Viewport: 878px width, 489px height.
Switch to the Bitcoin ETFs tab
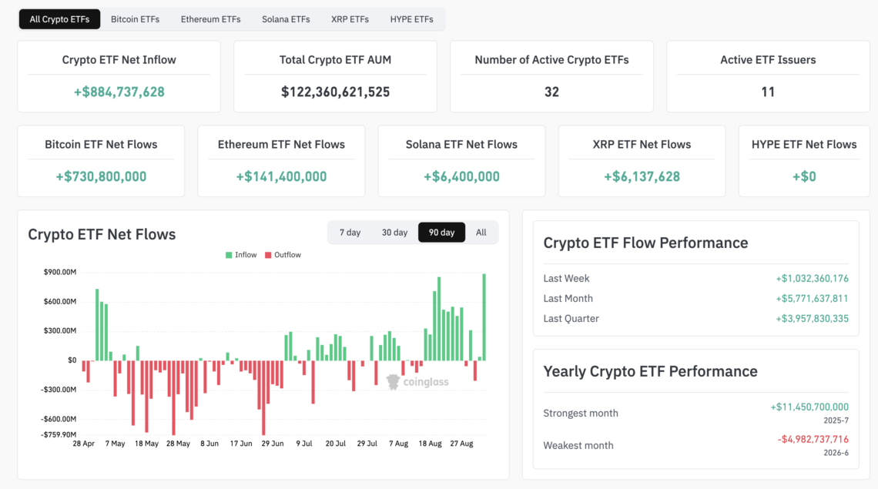(x=135, y=19)
